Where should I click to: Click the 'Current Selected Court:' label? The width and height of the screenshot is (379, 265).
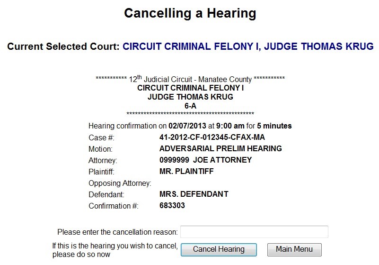tap(63, 46)
